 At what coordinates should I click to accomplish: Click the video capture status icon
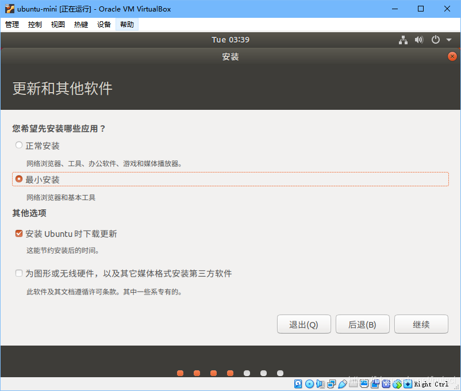tap(375, 384)
